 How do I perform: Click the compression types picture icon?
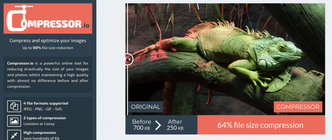14,121
